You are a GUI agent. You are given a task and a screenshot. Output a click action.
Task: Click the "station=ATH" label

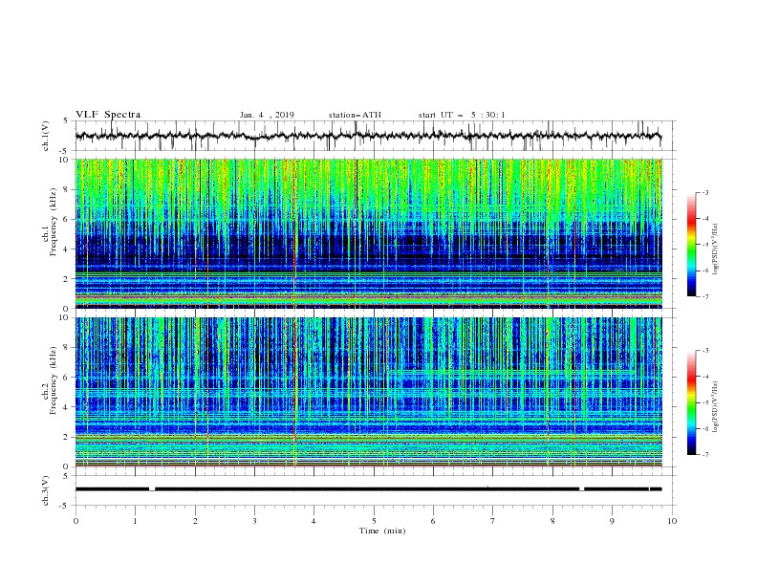coord(355,115)
